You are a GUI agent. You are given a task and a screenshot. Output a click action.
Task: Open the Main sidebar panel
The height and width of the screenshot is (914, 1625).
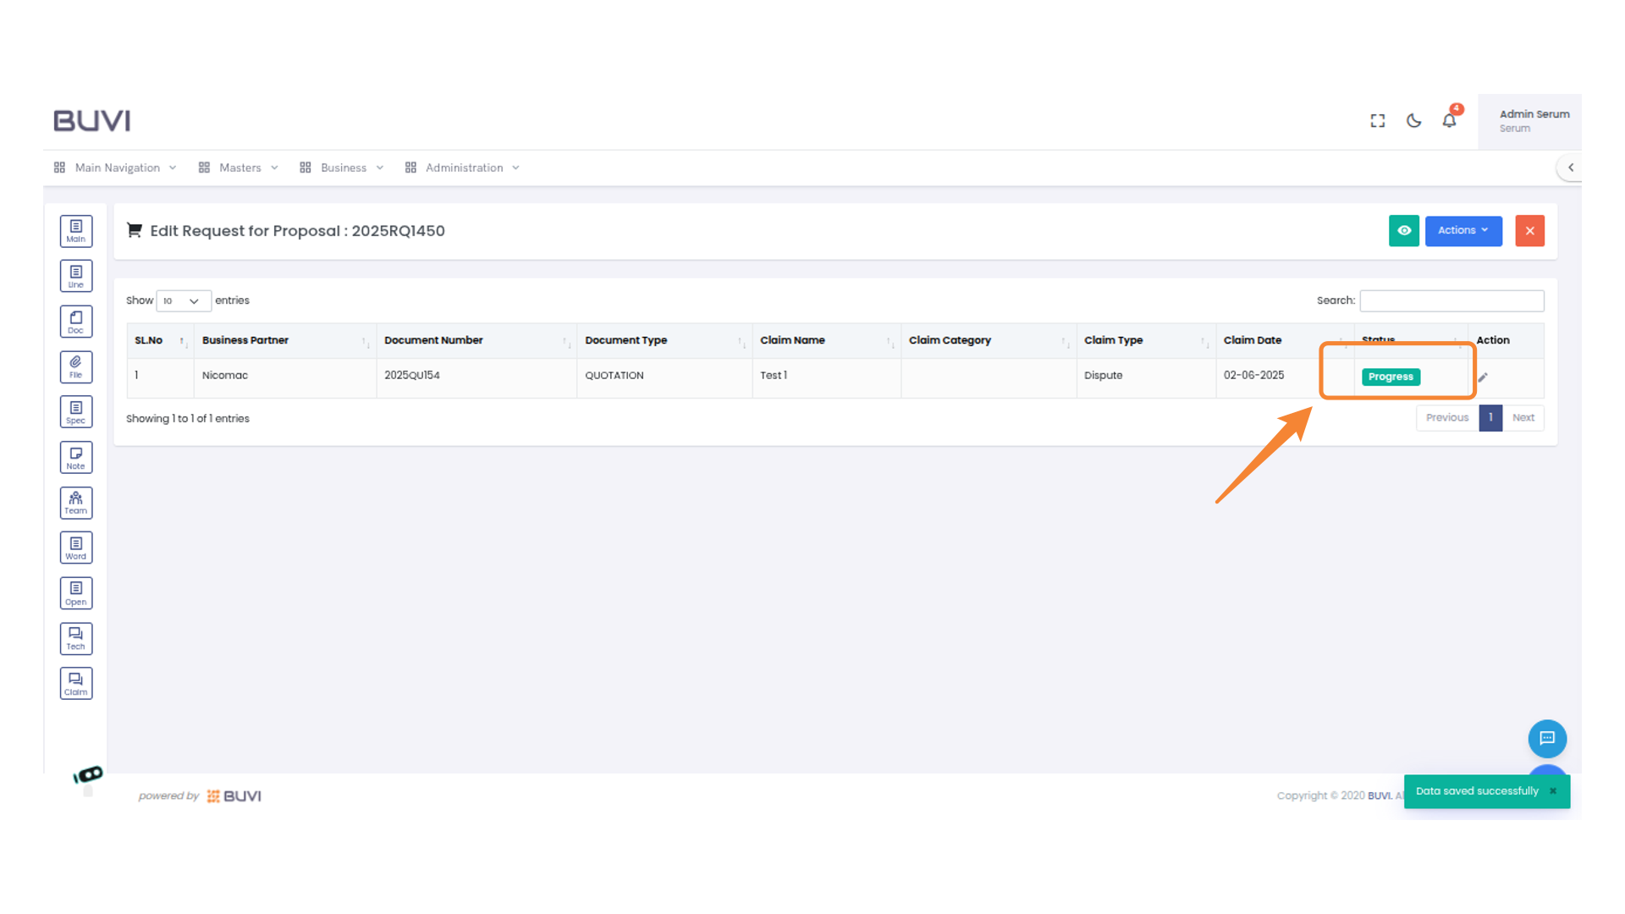coord(76,230)
